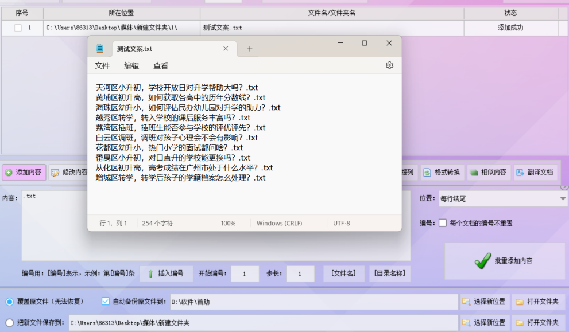Open Notepad settings gear icon
Screen dimensions: 569x332
tap(389, 65)
